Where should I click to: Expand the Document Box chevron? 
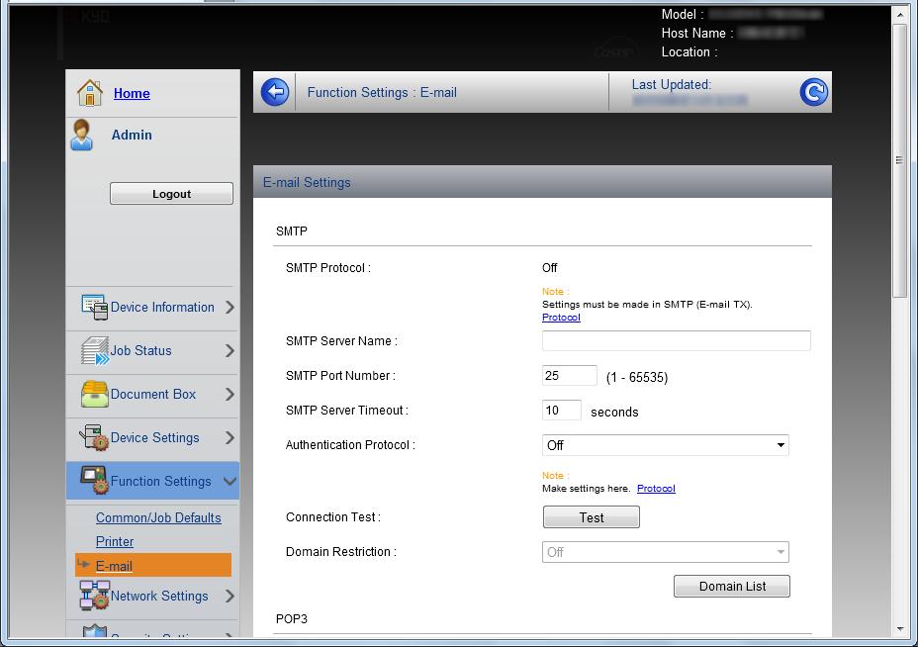(x=230, y=394)
